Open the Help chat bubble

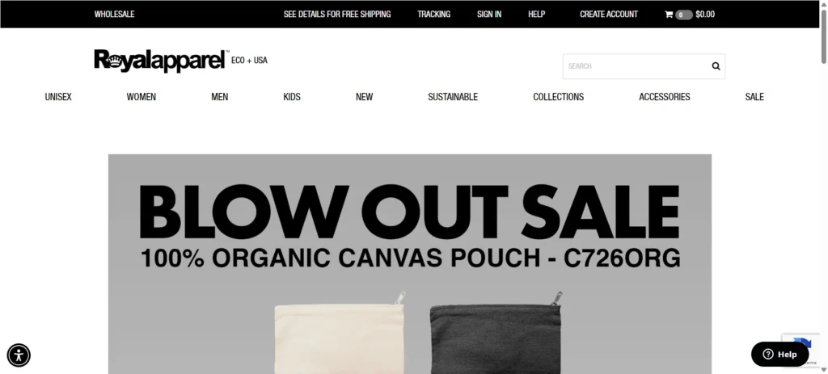tap(779, 354)
